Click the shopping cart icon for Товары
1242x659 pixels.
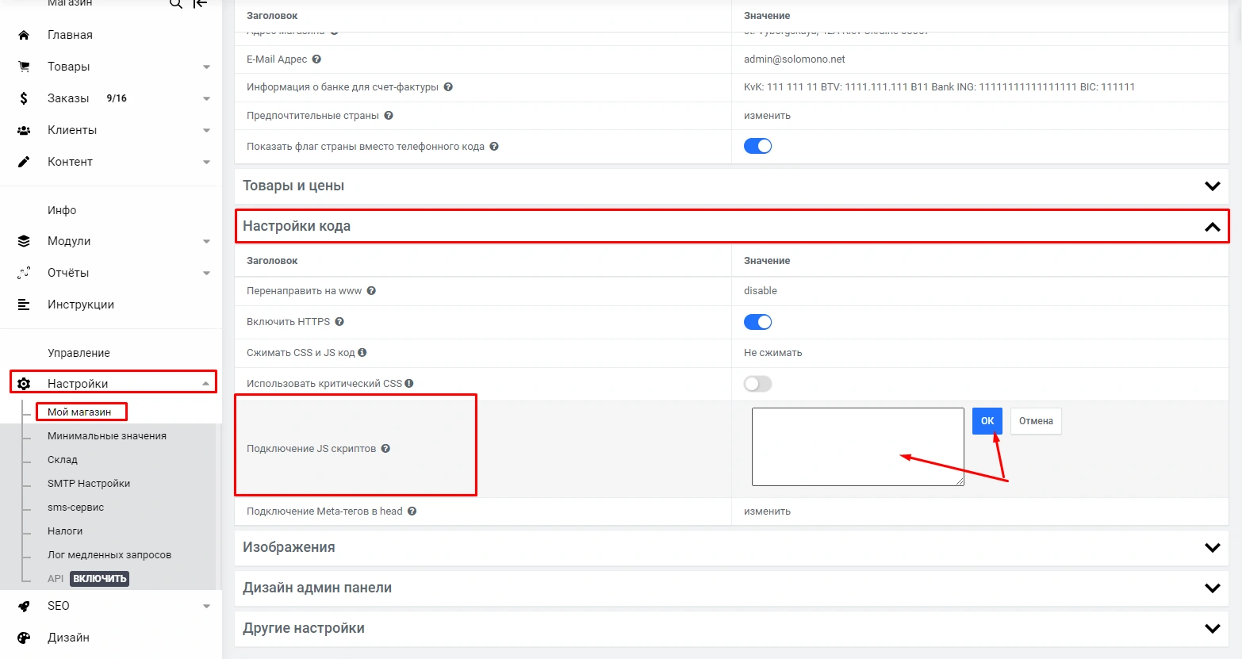[x=24, y=67]
